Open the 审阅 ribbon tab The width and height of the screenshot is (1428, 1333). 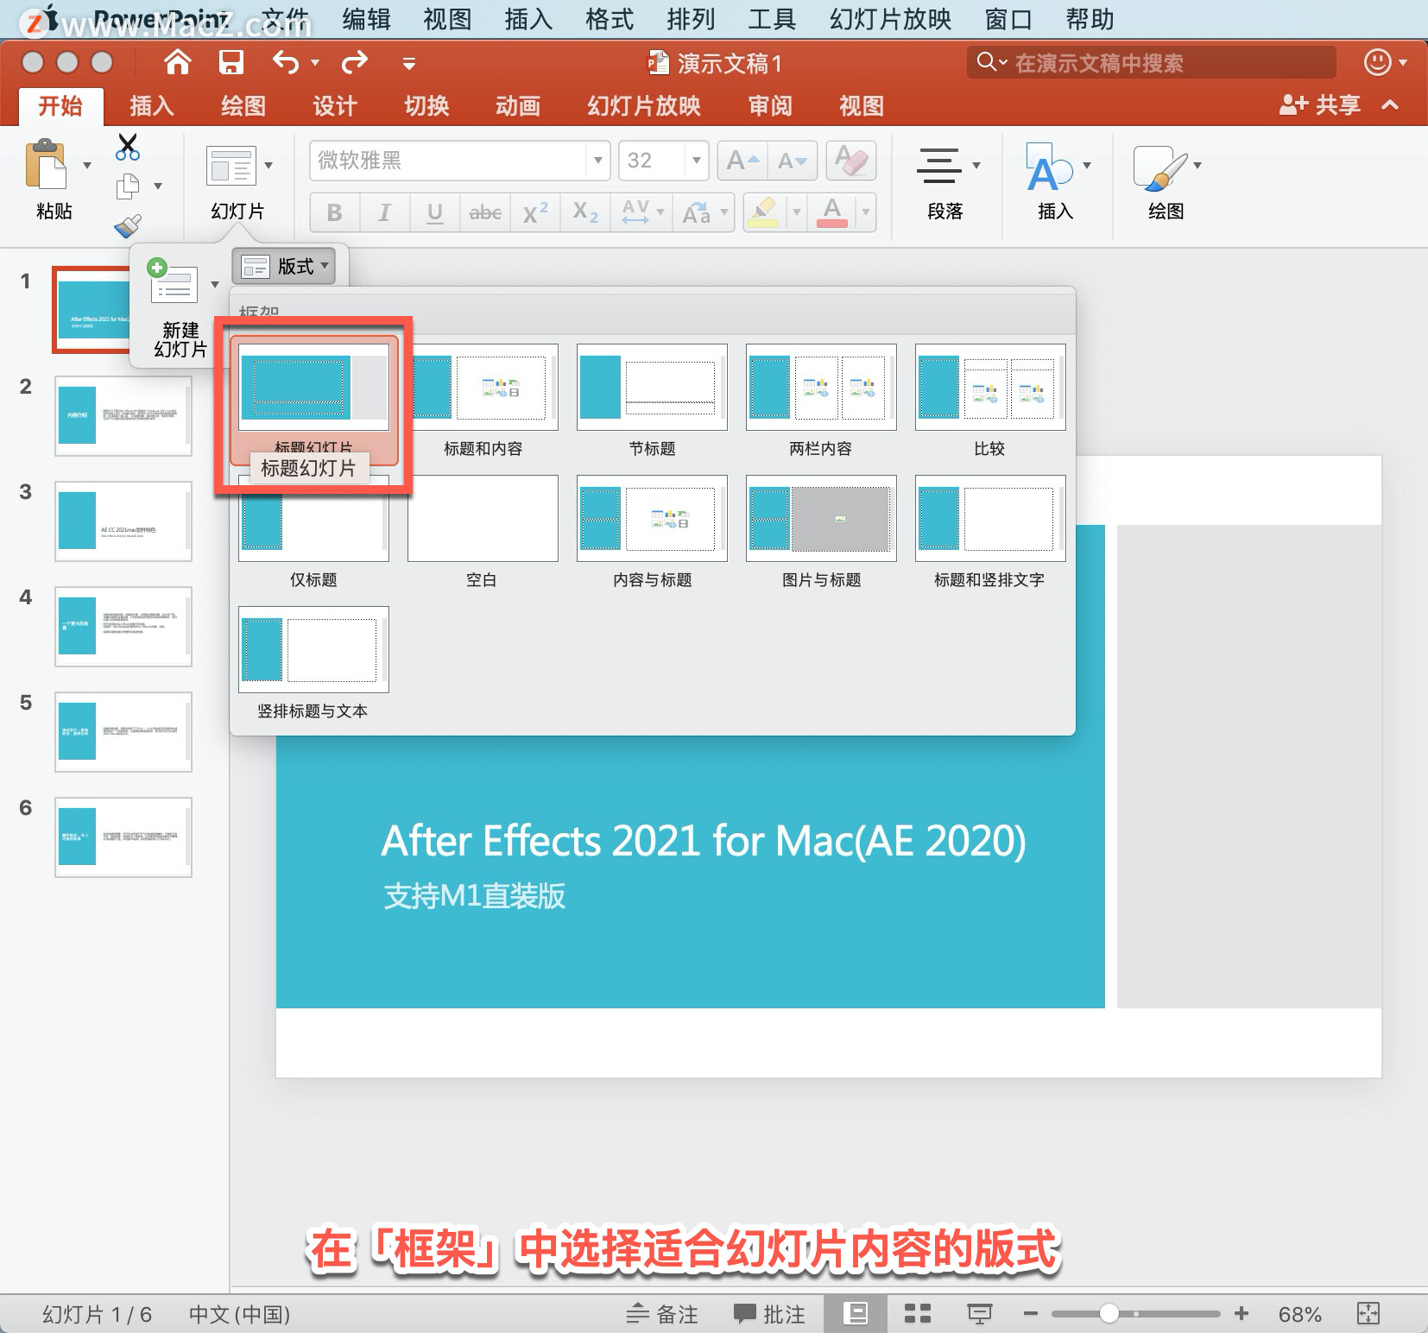[x=770, y=105]
